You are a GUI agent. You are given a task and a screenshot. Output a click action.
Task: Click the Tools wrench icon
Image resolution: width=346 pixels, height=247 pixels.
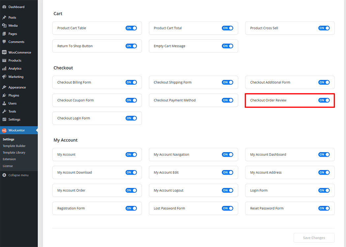coord(4,111)
